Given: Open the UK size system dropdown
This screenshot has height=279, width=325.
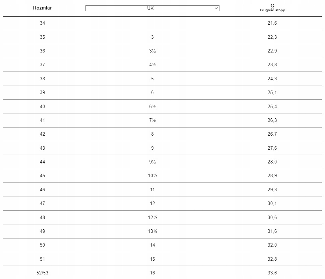Looking at the screenshot, I should (x=152, y=8).
